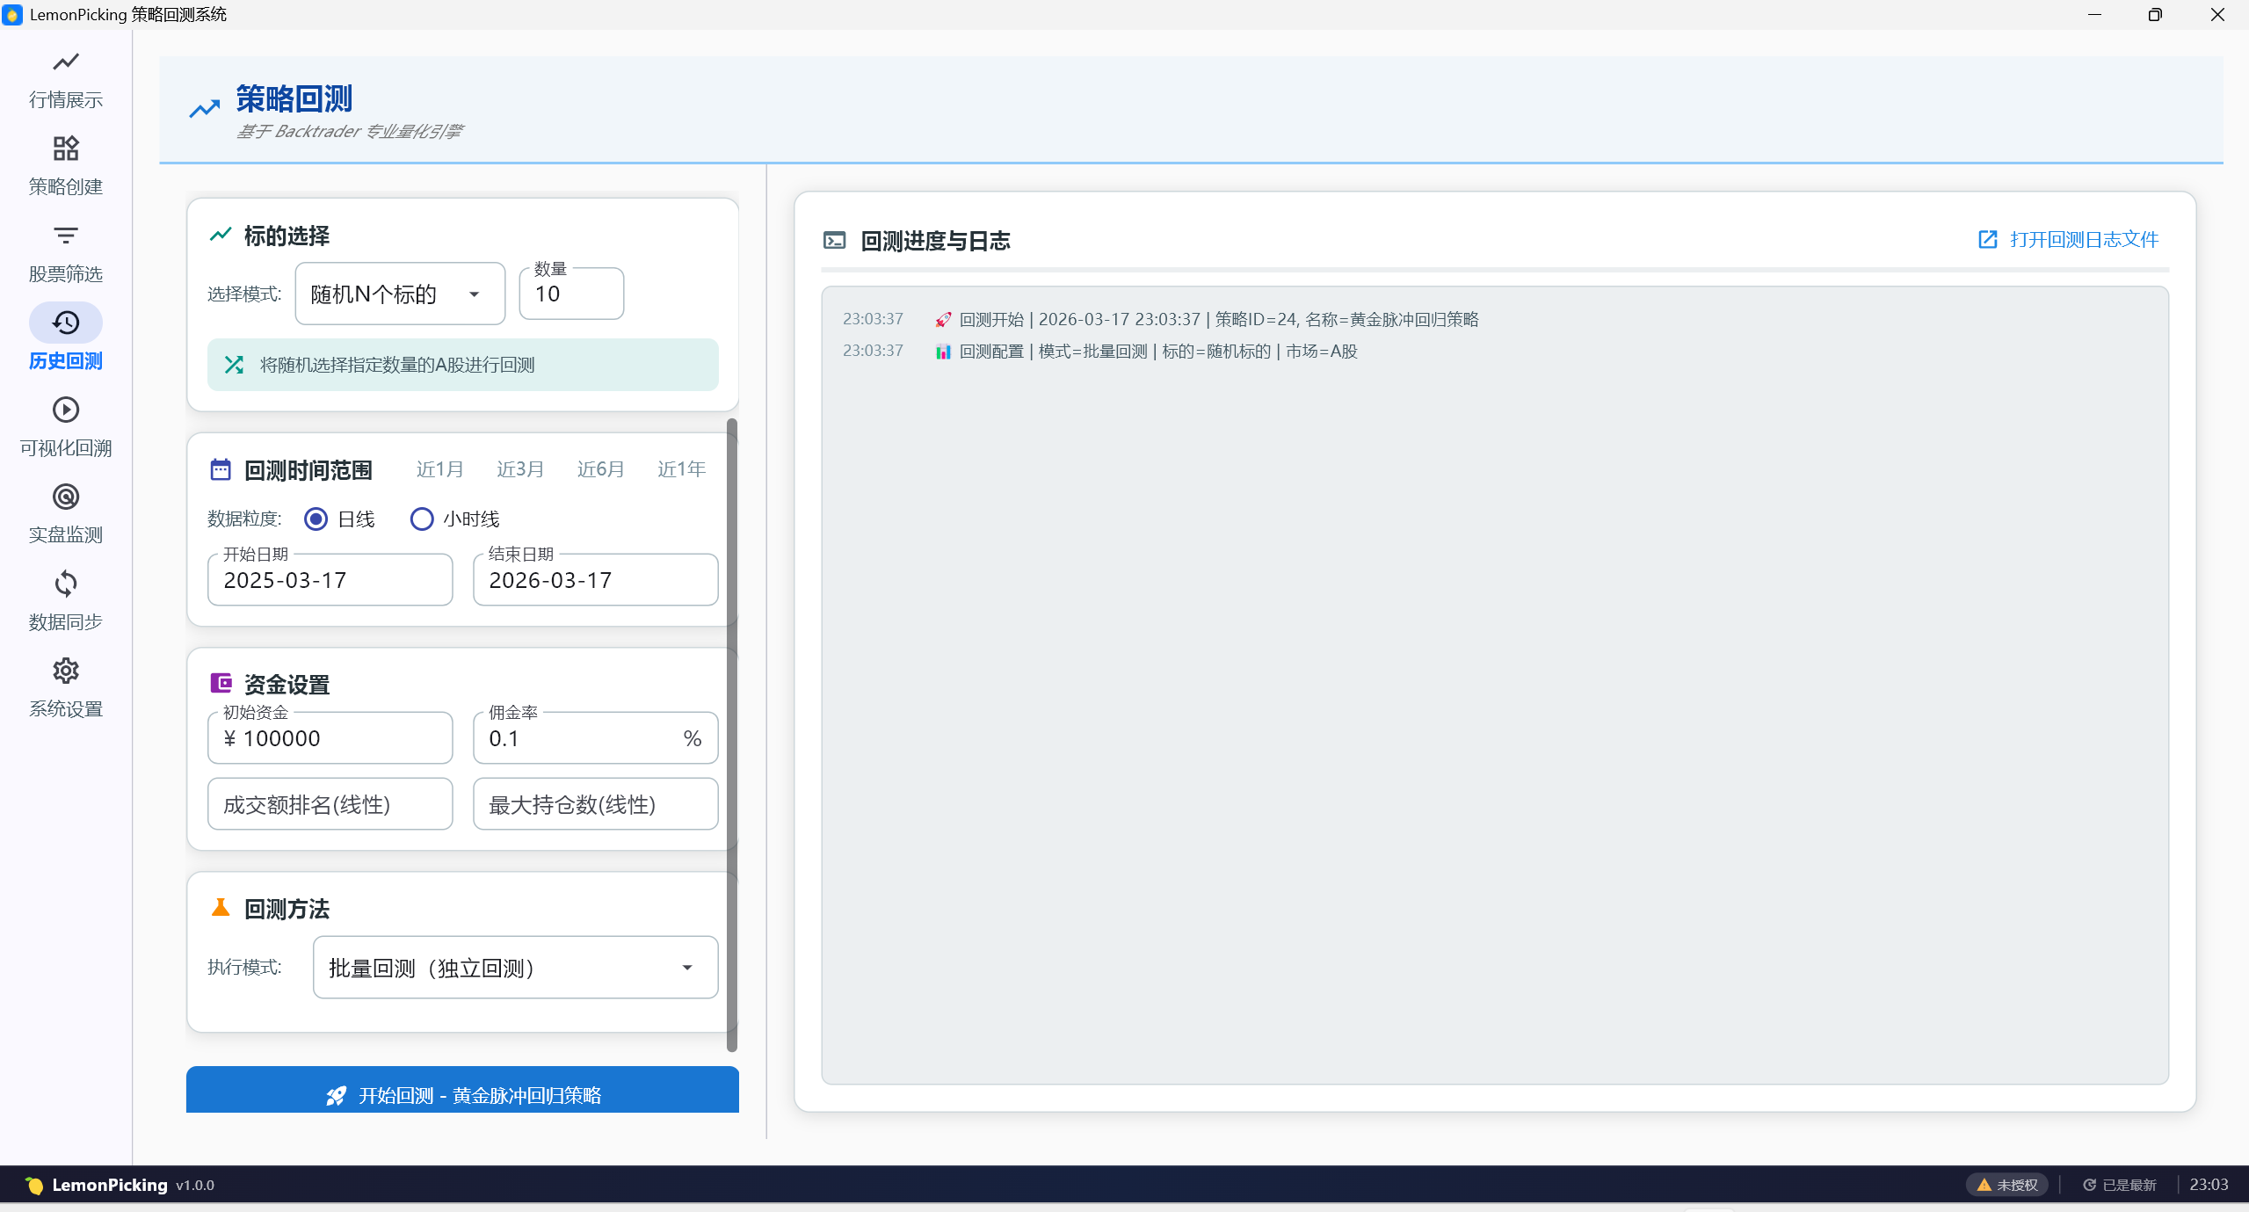Expand the 随机N个标的 selection mode dropdown
The image size is (2249, 1212).
click(400, 294)
